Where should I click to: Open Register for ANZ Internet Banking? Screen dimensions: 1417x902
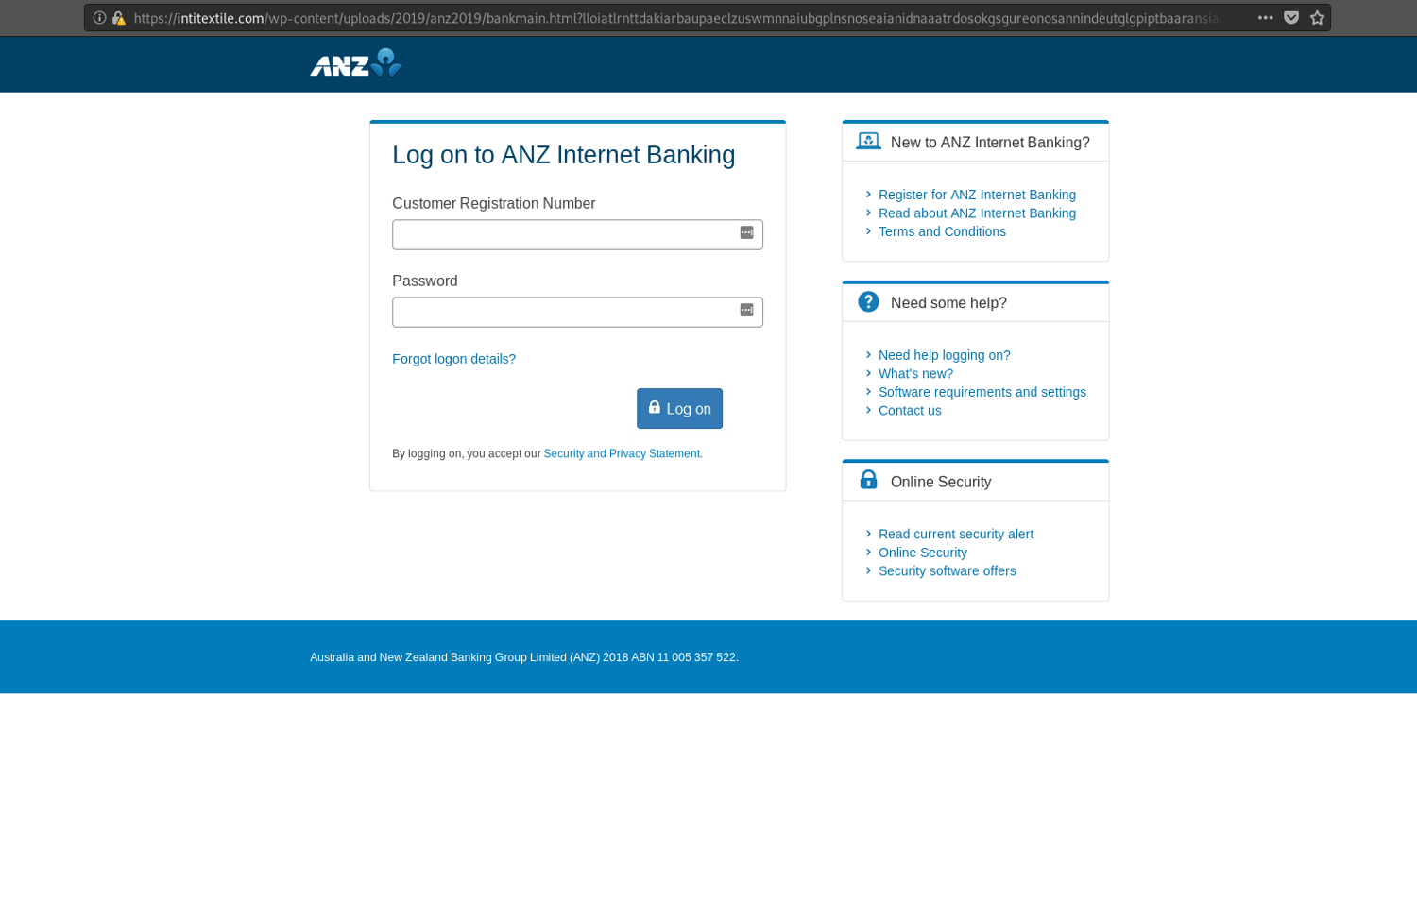977,194
